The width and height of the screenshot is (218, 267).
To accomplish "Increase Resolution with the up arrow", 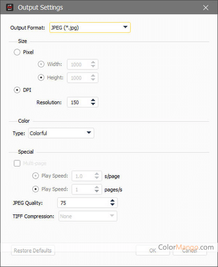I will tap(93, 100).
